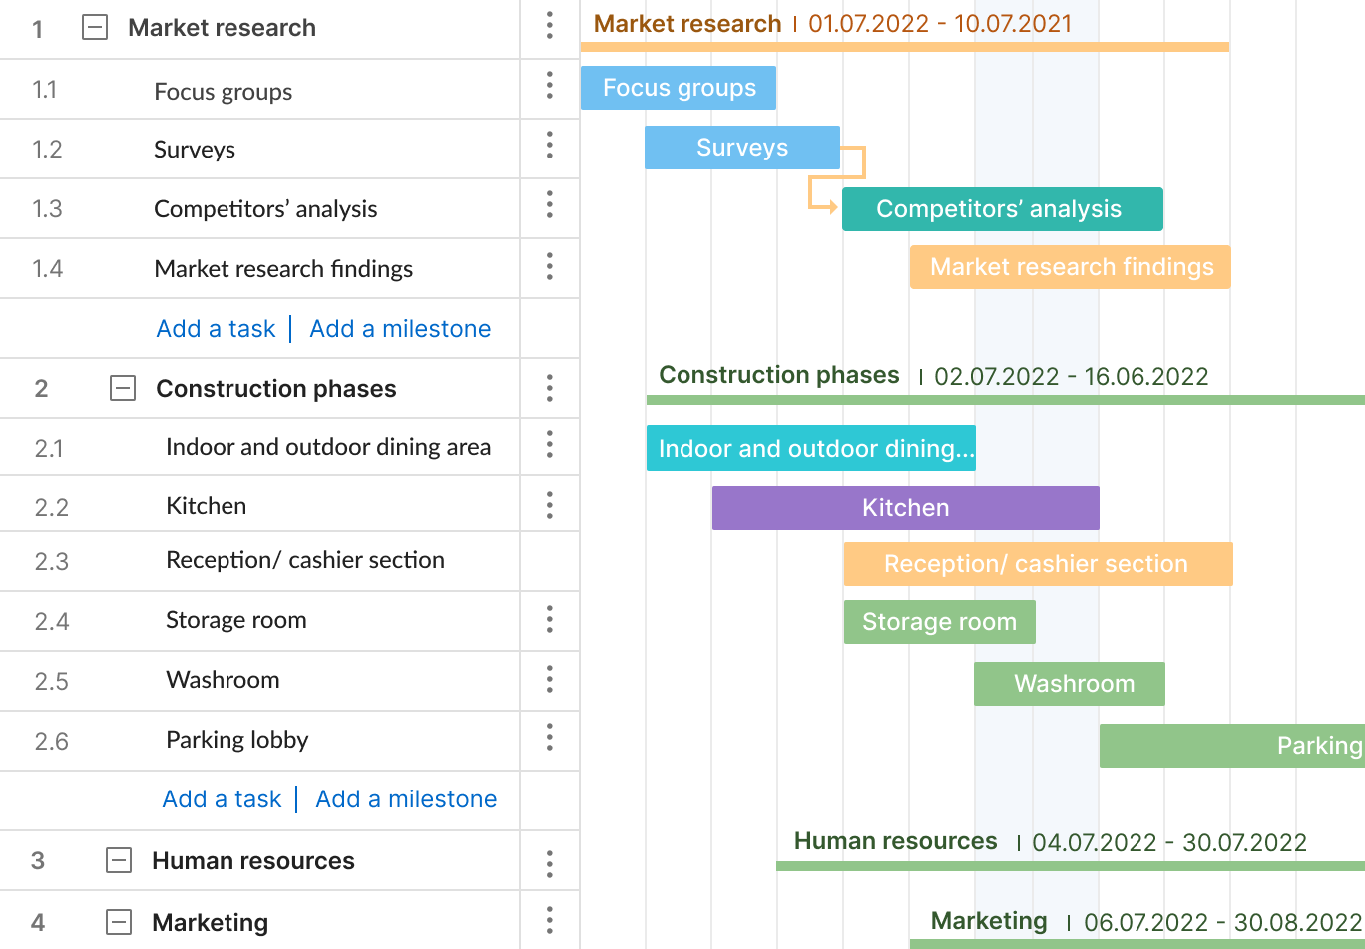The height and width of the screenshot is (949, 1365).
Task: Click Add a task under Market research
Action: 216,328
